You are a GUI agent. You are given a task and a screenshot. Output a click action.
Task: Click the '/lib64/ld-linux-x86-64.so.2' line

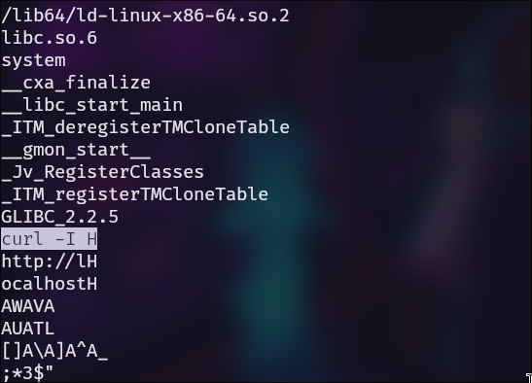145,16
